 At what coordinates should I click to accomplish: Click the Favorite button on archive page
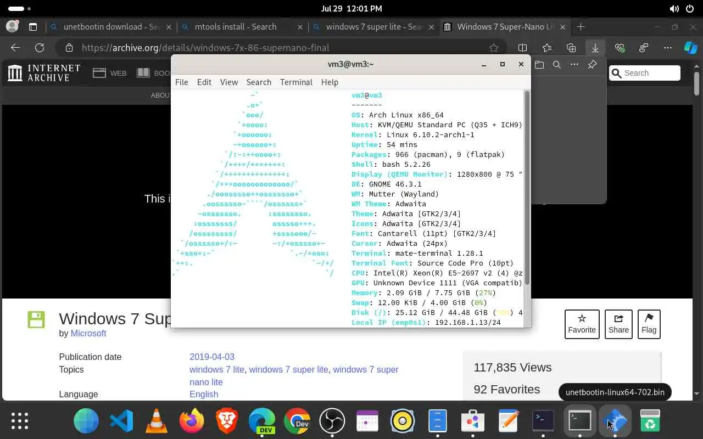pyautogui.click(x=582, y=324)
